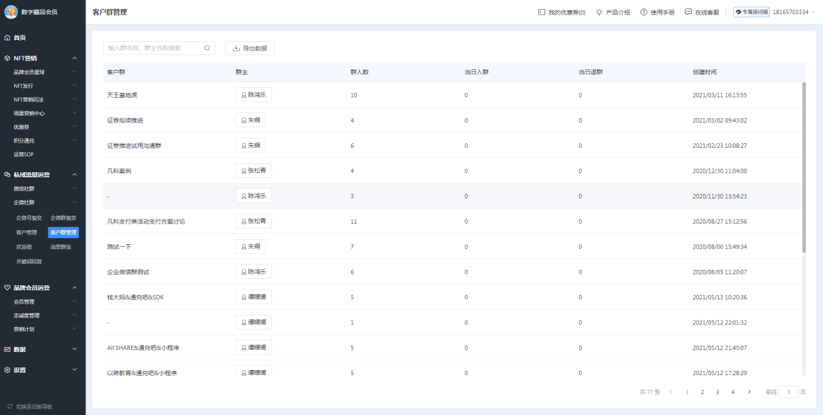This screenshot has height=415, width=823.
Task: Click the search magnifier icon
Action: (x=207, y=48)
